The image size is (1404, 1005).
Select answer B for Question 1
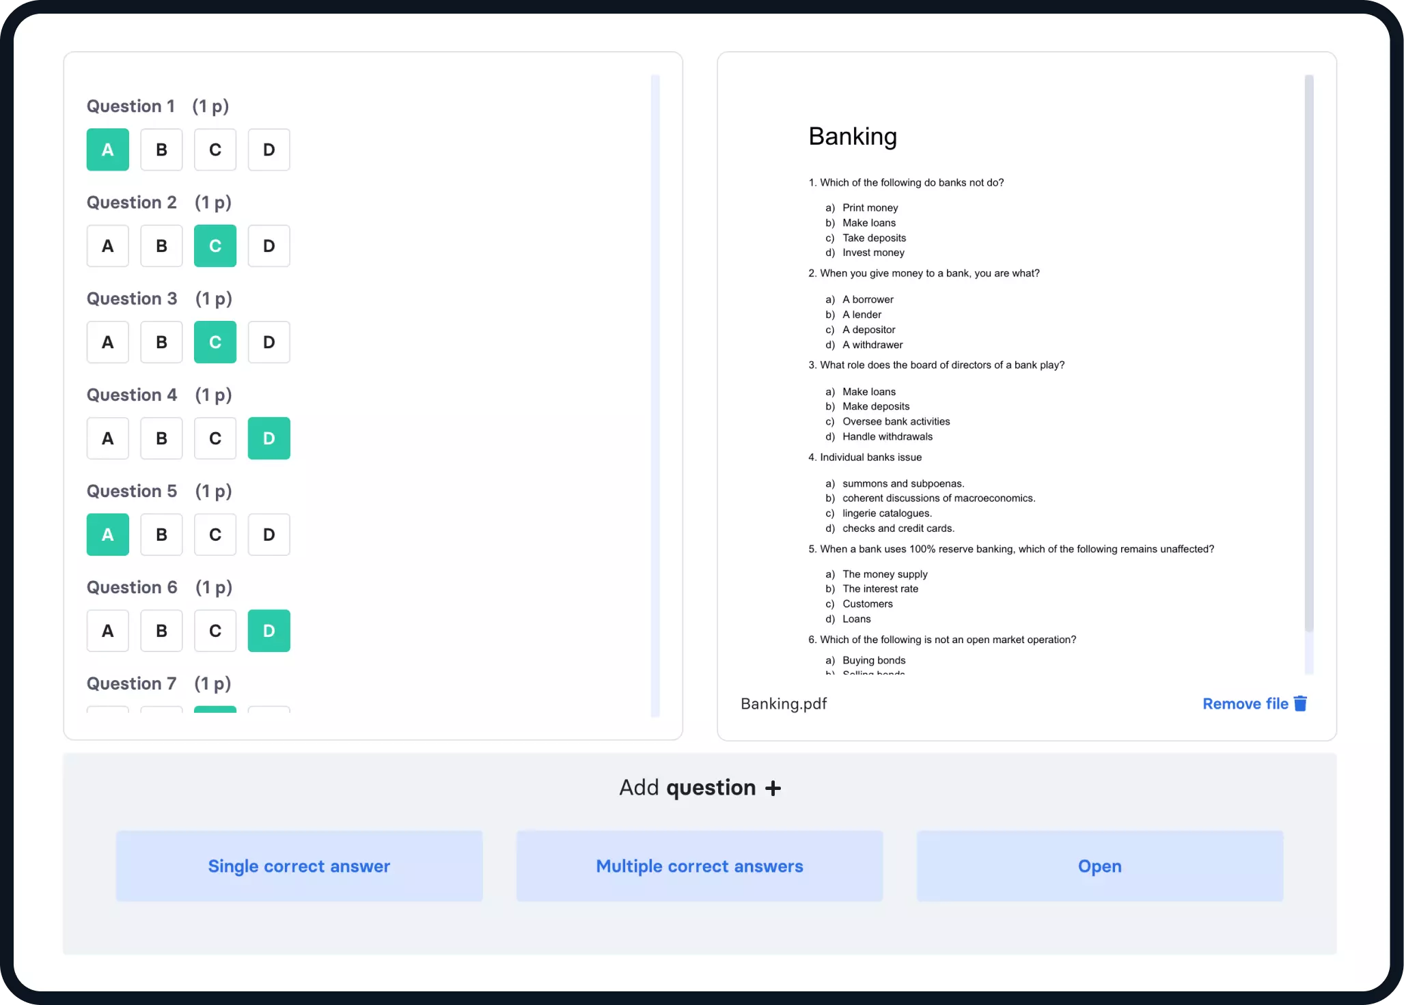pyautogui.click(x=161, y=149)
